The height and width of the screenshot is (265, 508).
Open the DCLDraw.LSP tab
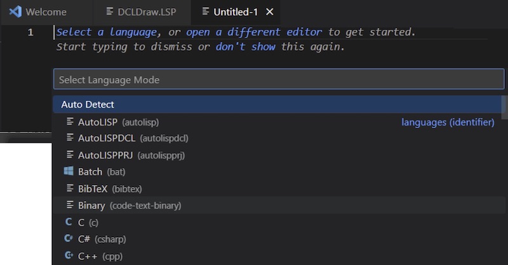tap(142, 12)
